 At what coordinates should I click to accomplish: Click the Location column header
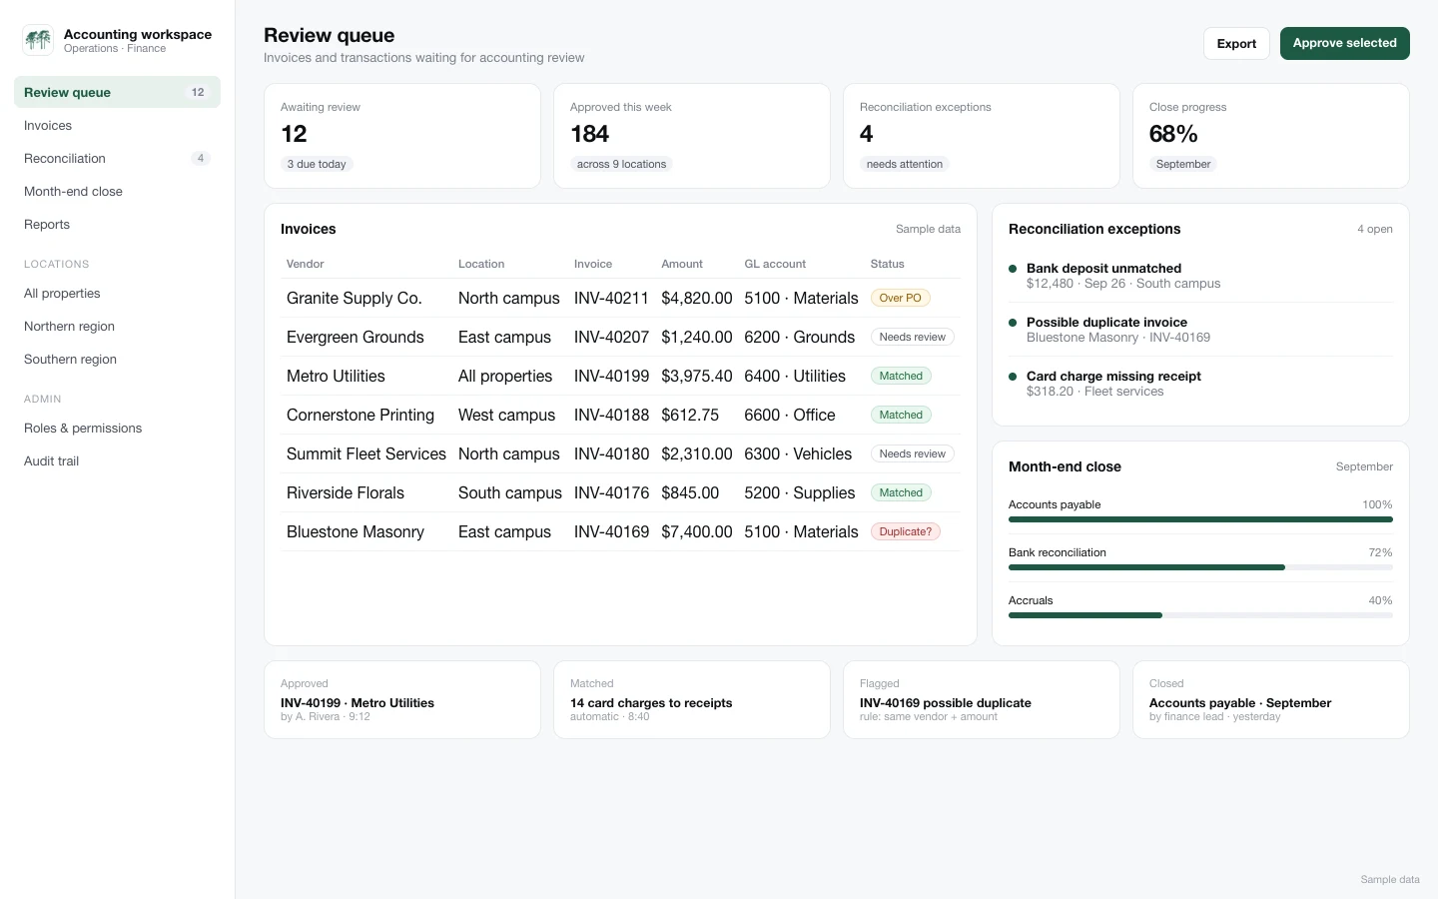click(481, 264)
